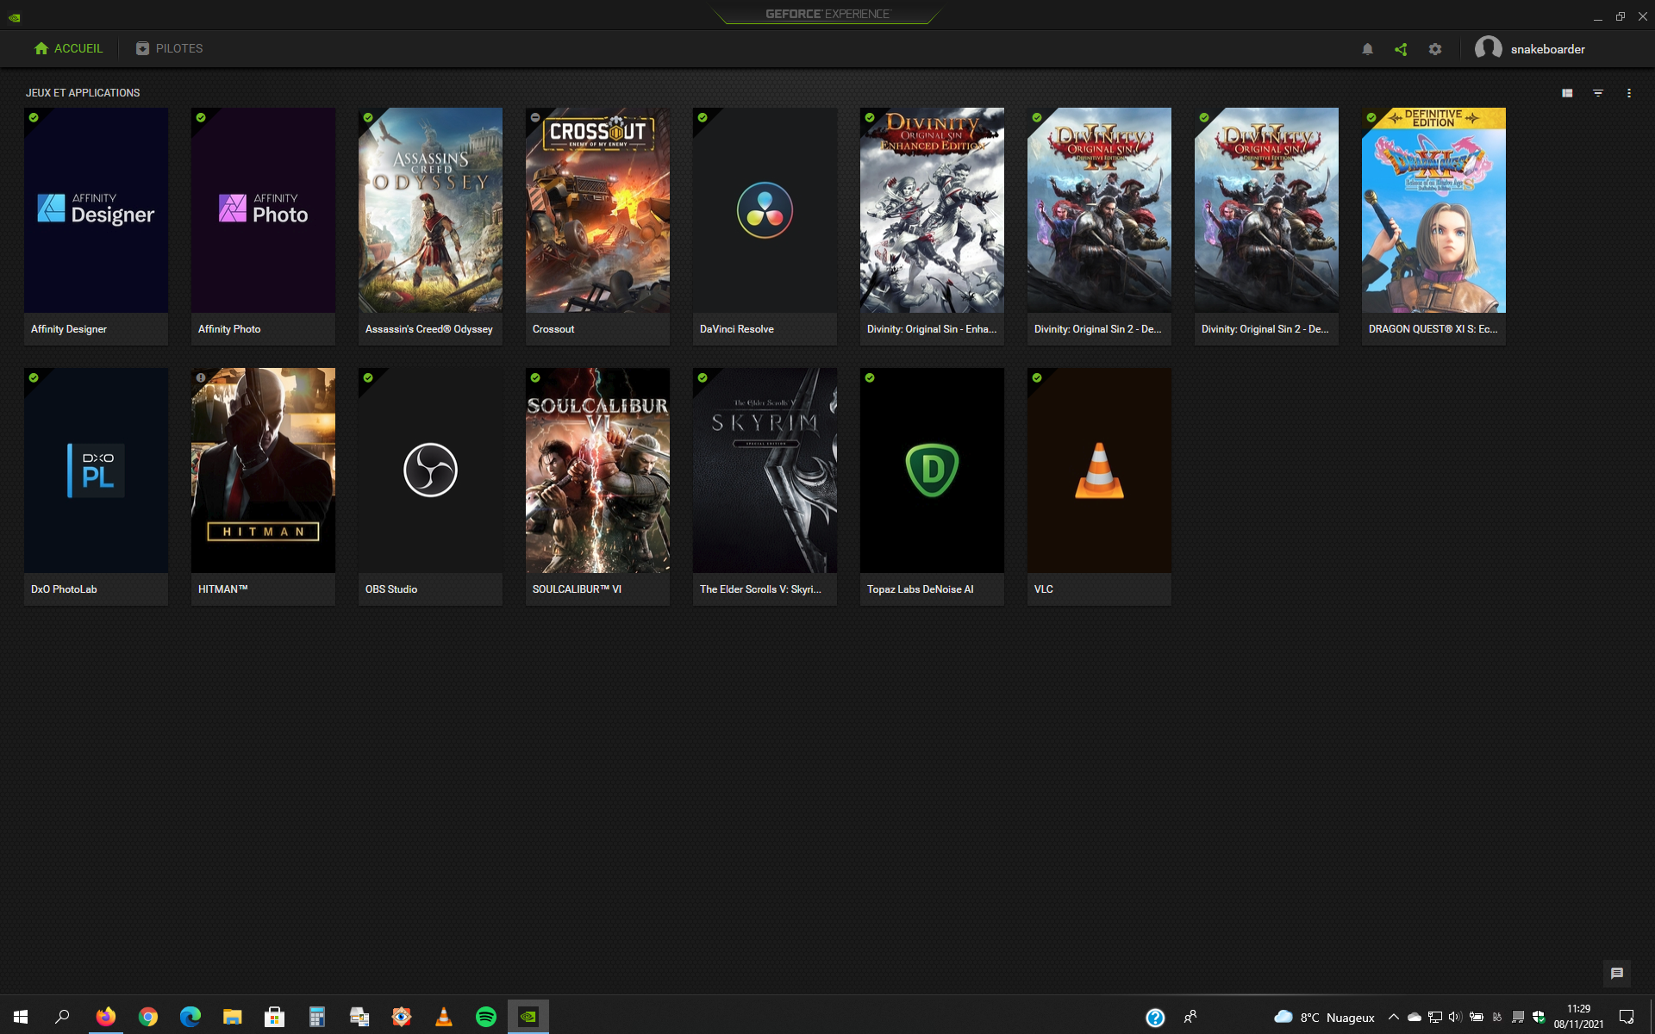This screenshot has height=1034, width=1655.
Task: Open Windows search from taskbar
Action: pos(62,1017)
